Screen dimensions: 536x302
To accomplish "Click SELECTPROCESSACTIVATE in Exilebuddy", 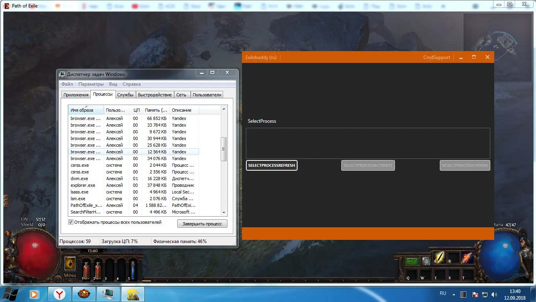I will tap(368, 165).
